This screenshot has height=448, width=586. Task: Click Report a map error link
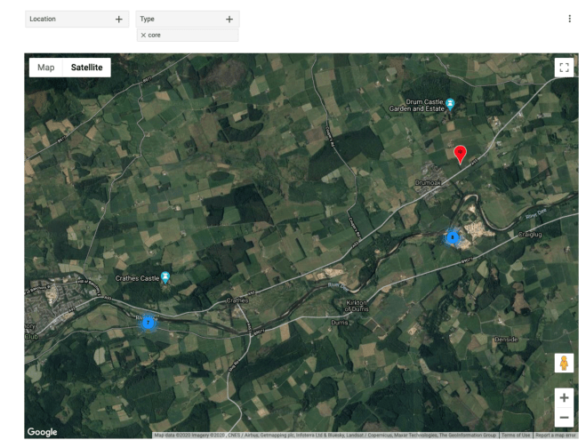(556, 435)
